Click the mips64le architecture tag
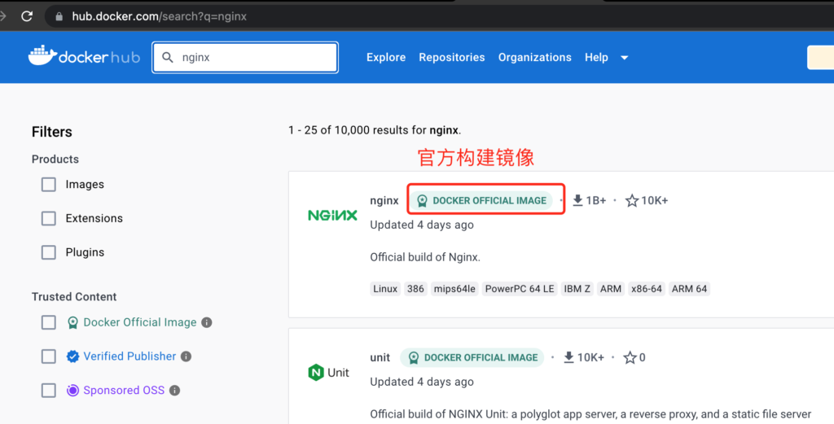Viewport: 834px width, 424px height. pyautogui.click(x=454, y=289)
